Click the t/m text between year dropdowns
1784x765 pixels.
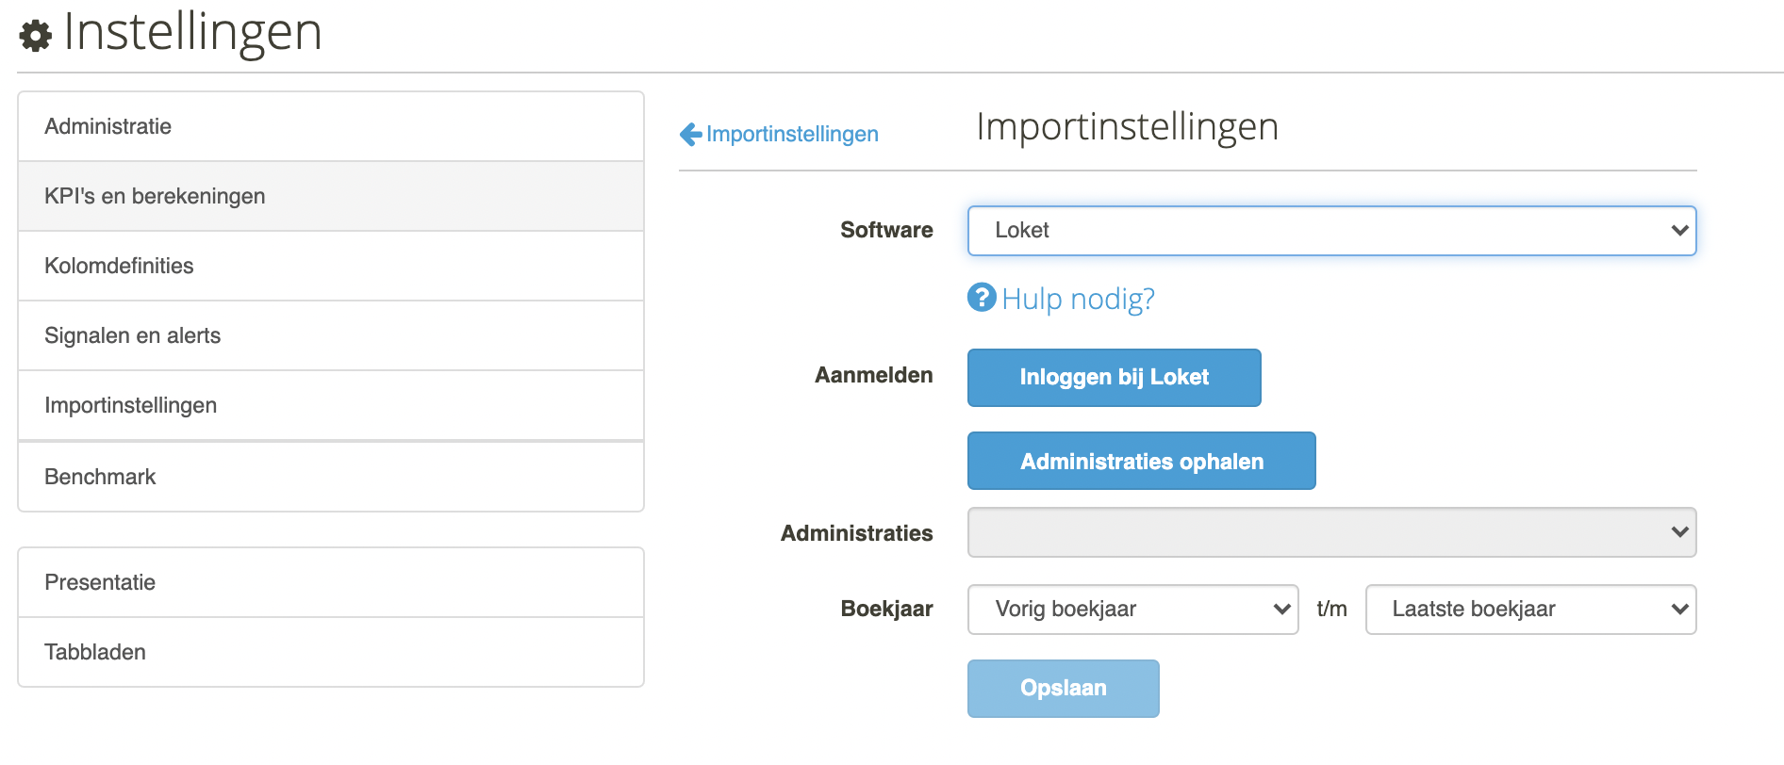click(1331, 609)
